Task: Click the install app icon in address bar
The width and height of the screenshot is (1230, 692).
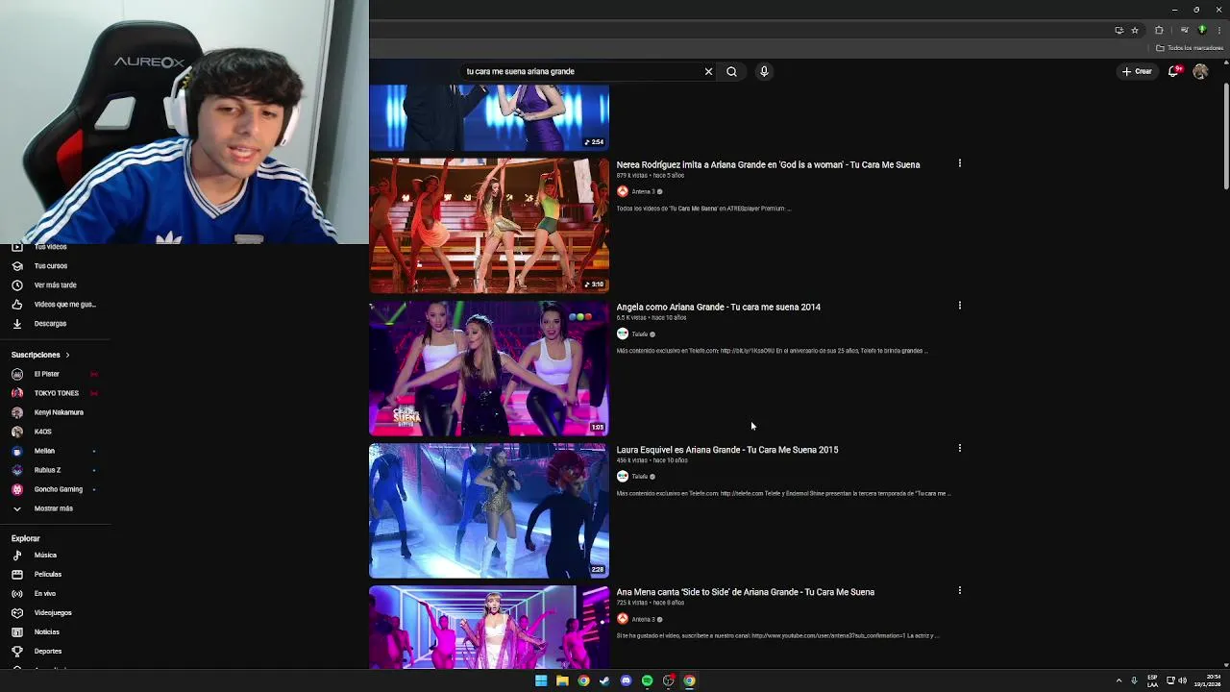Action: tap(1119, 30)
